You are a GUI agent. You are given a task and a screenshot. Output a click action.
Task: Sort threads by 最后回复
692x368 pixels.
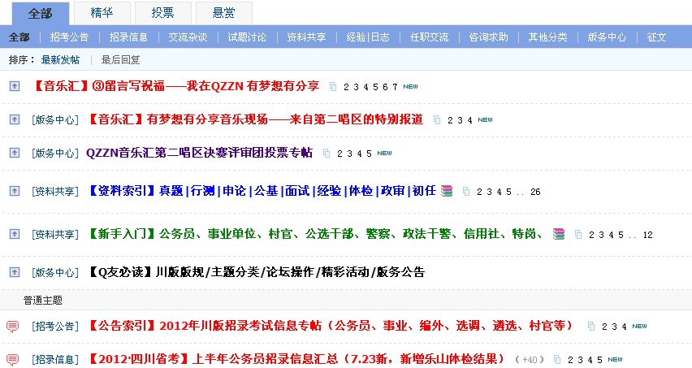[120, 59]
